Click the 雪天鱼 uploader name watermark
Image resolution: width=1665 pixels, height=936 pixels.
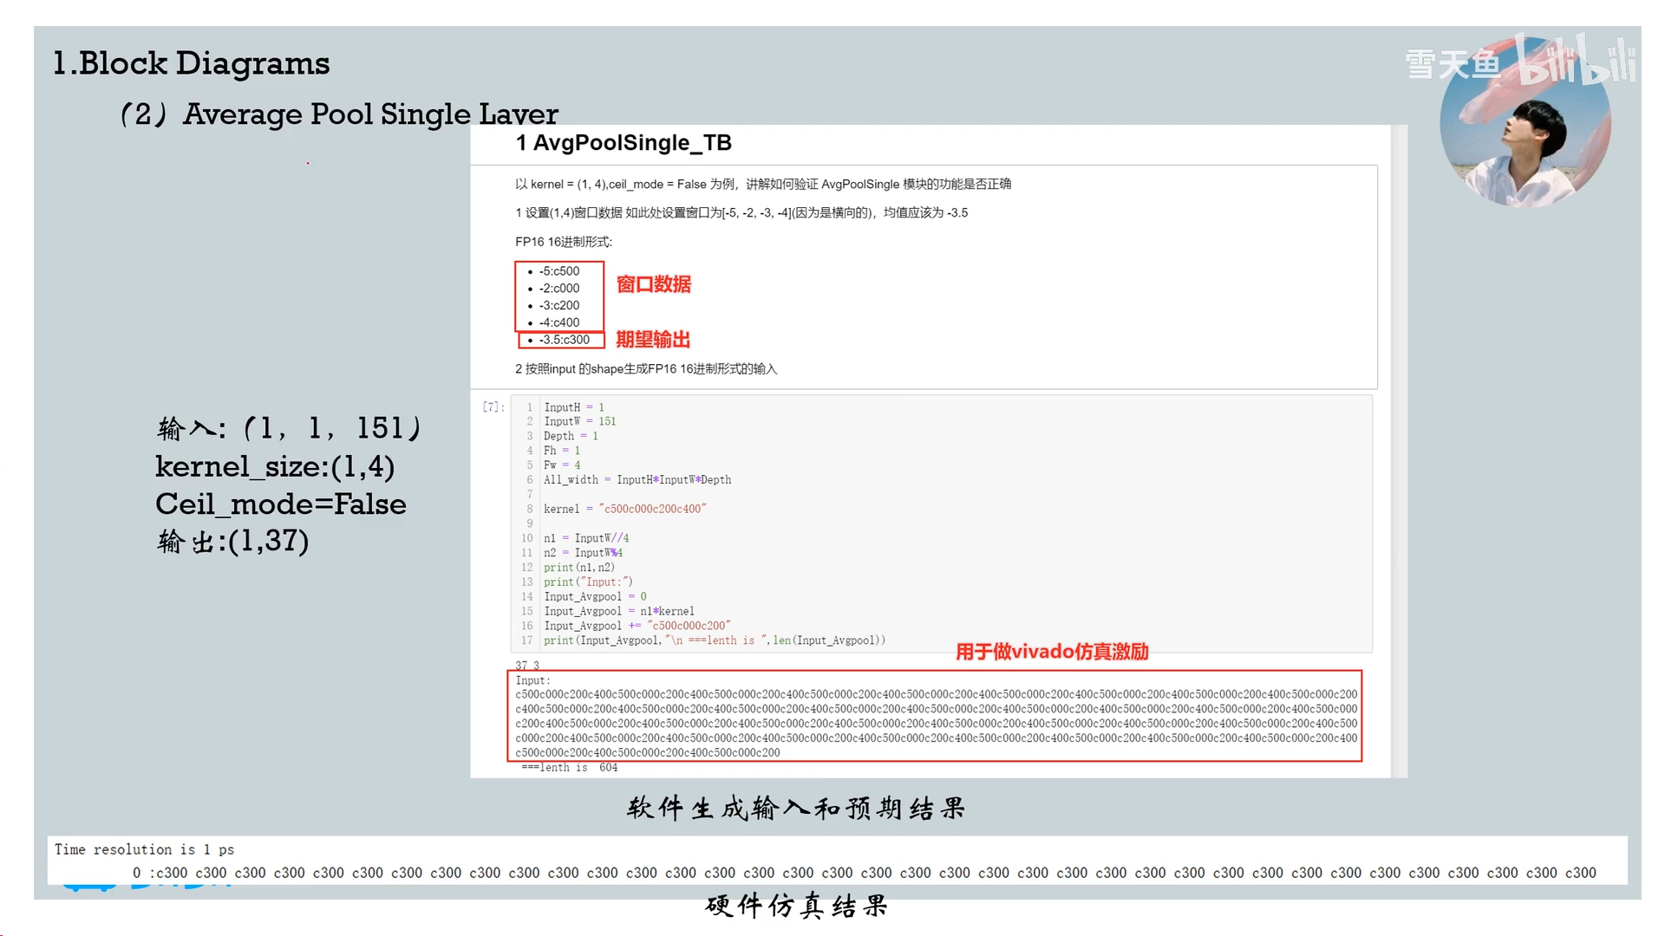(x=1452, y=65)
